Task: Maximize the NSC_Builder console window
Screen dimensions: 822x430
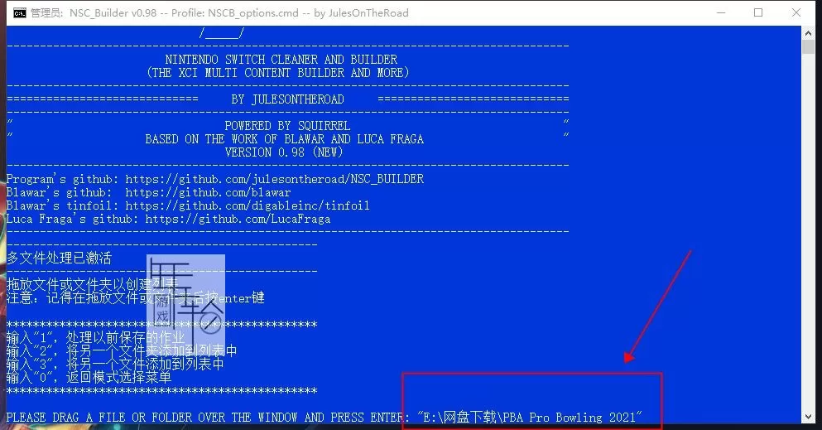Action: [758, 12]
